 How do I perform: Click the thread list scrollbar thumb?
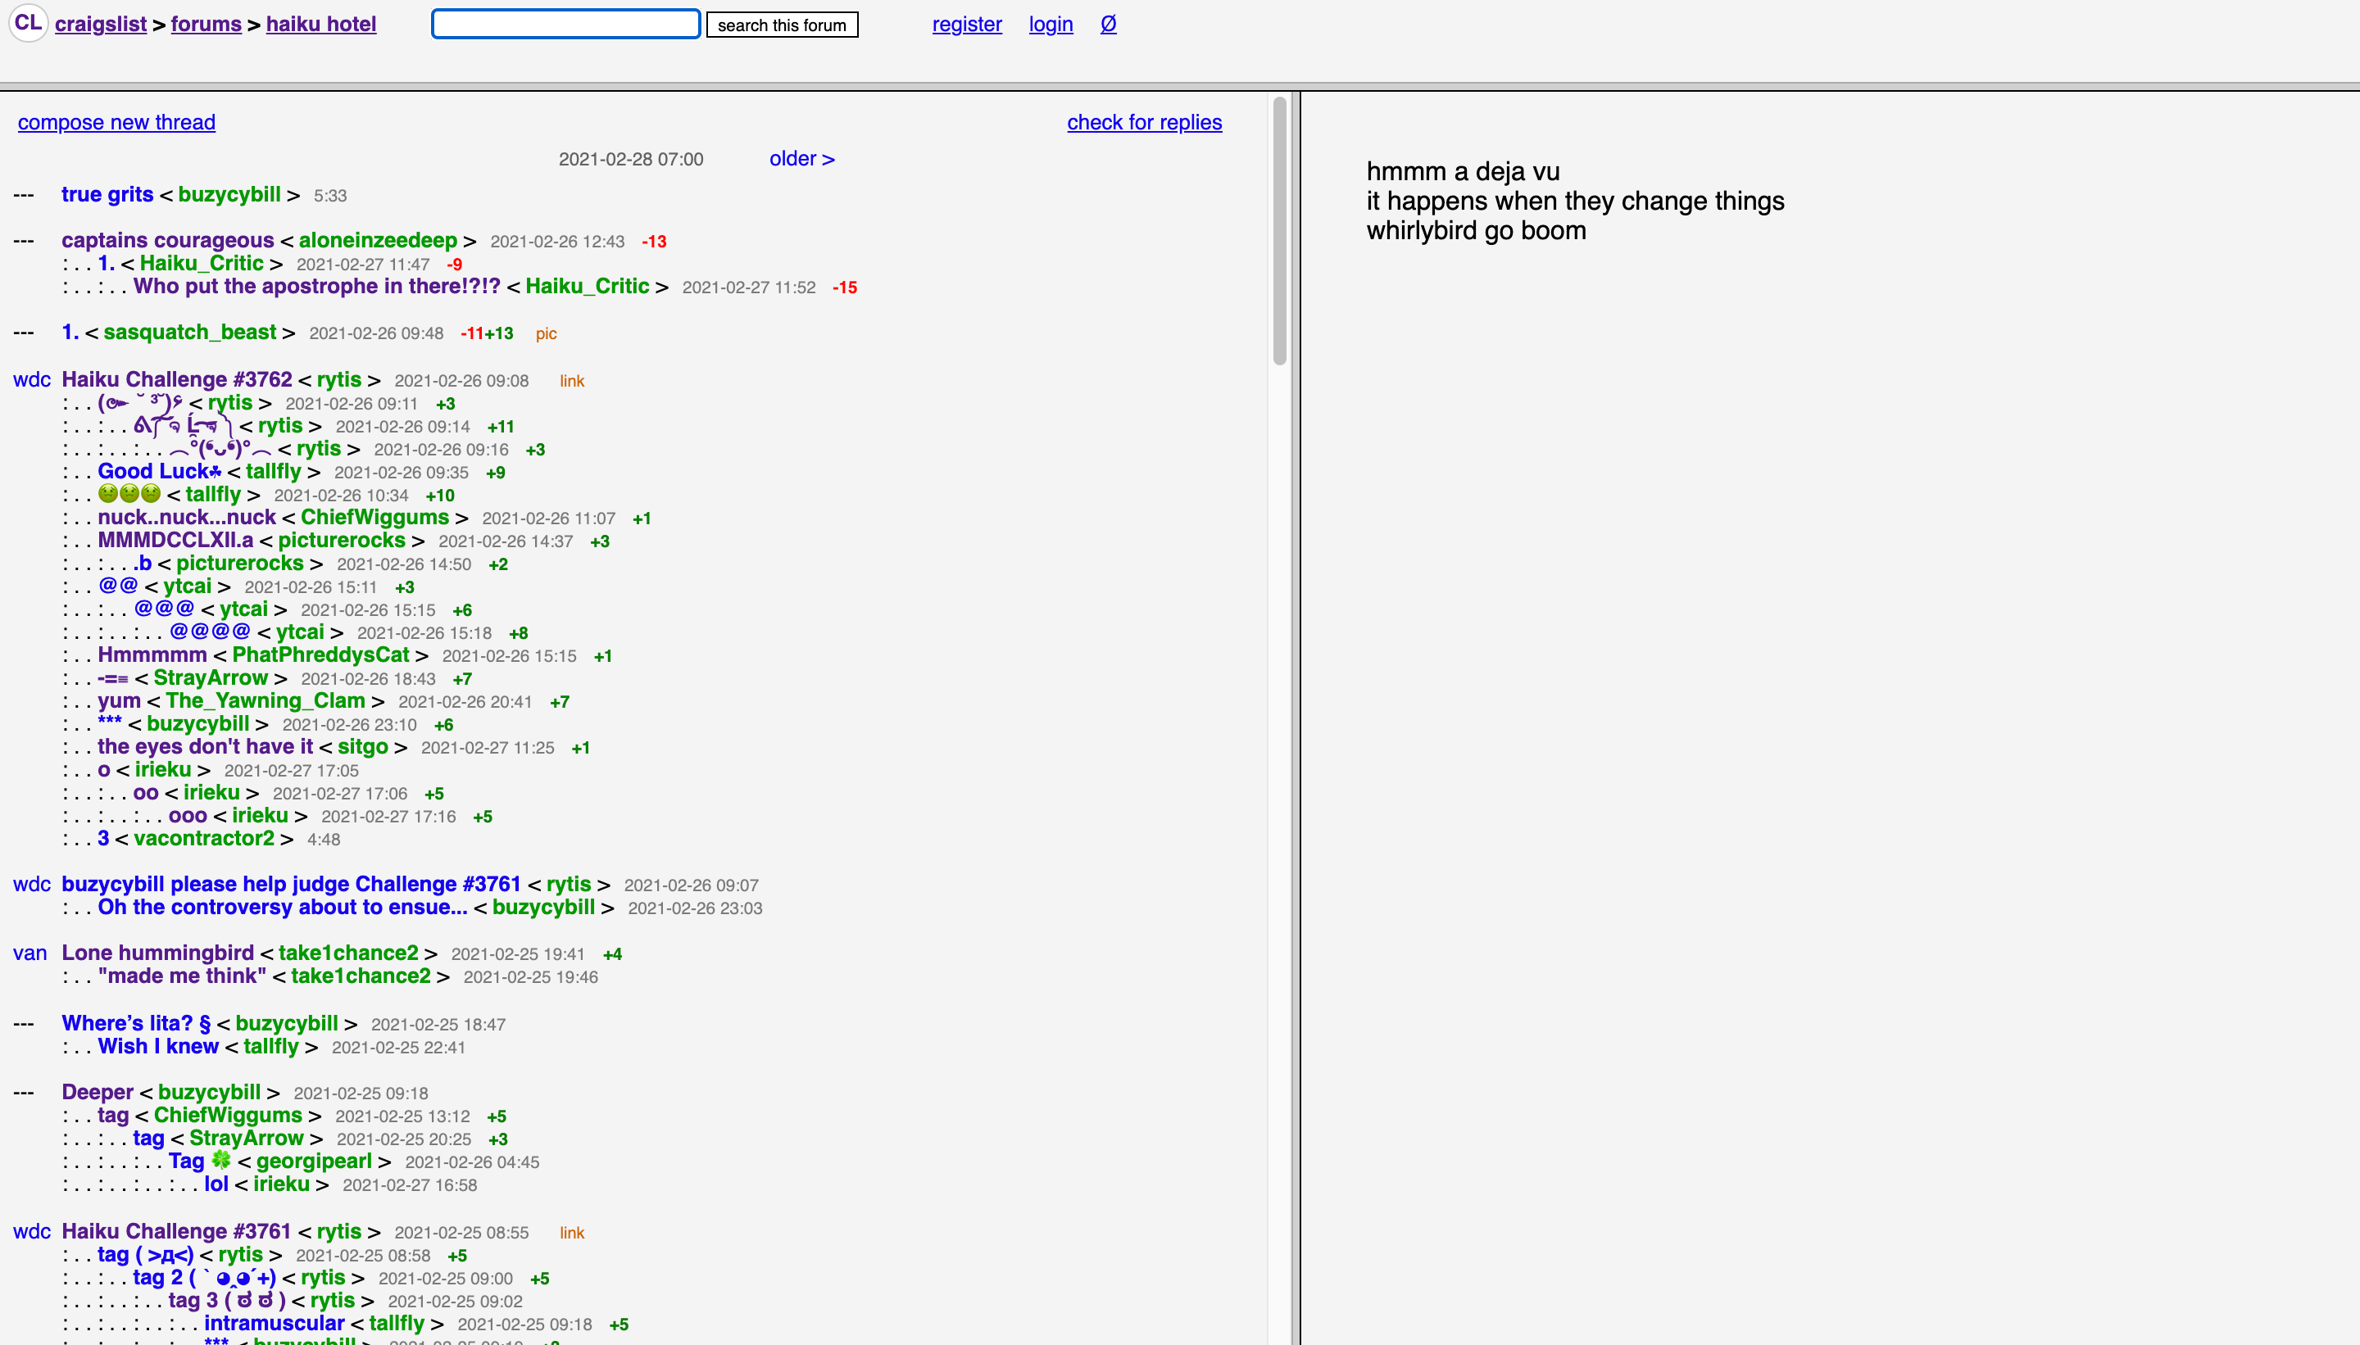[1279, 231]
